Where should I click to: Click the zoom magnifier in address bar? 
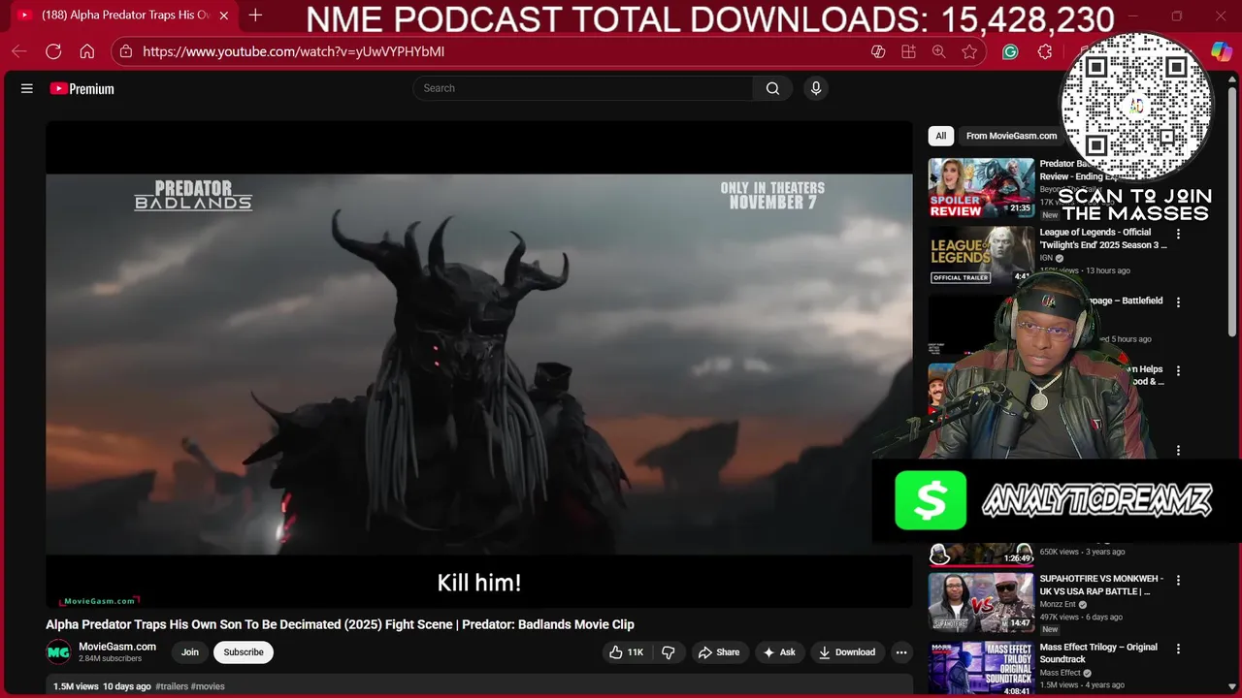[x=938, y=51]
